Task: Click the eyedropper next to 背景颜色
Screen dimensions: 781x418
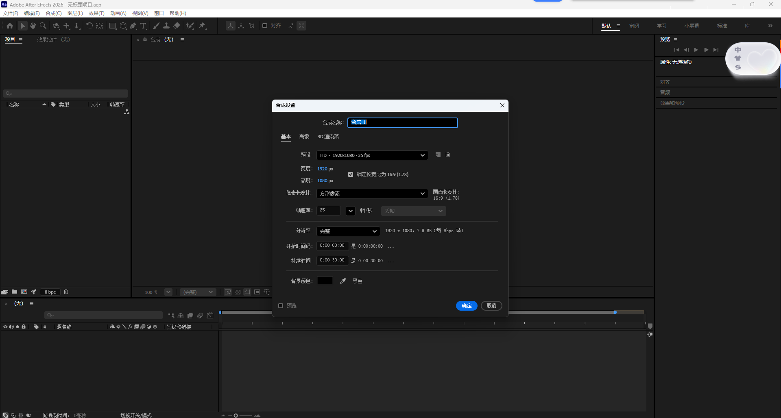Action: 343,281
